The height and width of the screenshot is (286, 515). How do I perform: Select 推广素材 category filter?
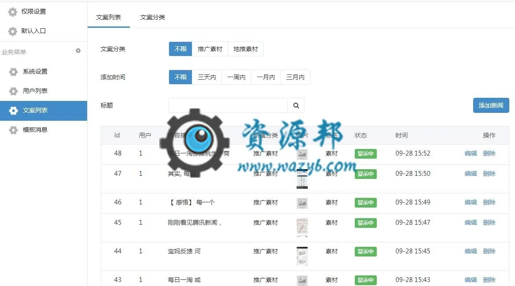(x=210, y=49)
